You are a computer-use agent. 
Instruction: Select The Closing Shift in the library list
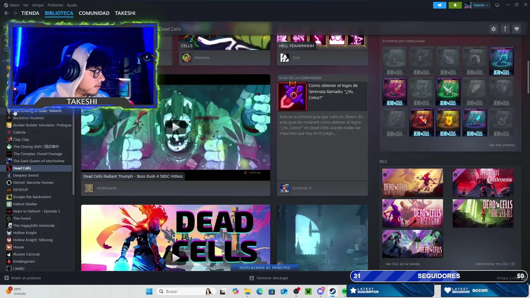coord(39,147)
